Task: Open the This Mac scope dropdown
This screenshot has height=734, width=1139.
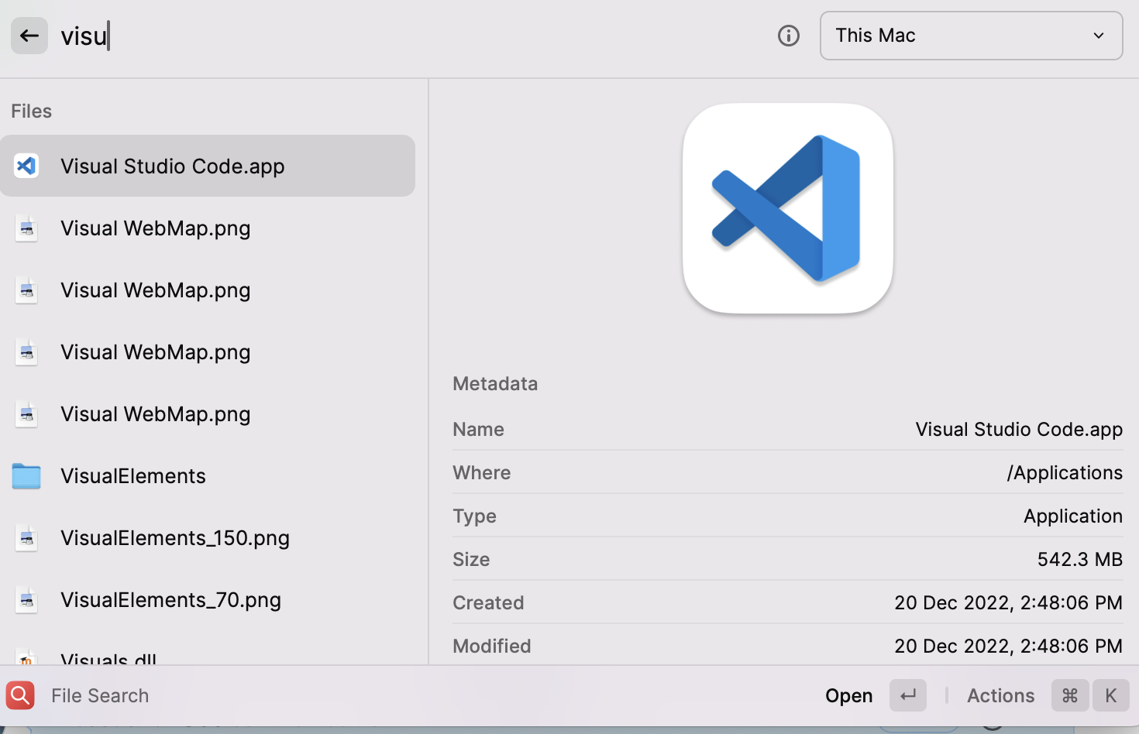Action: (x=970, y=36)
